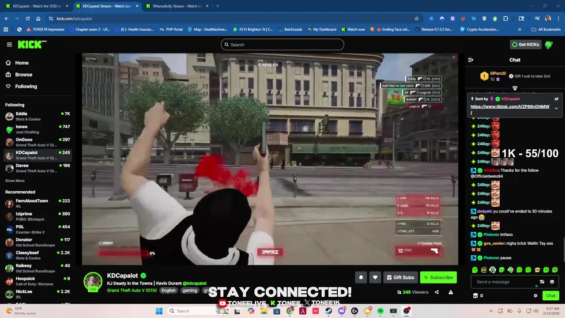Open Davee's channel
The image size is (565, 318).
[x=38, y=168]
